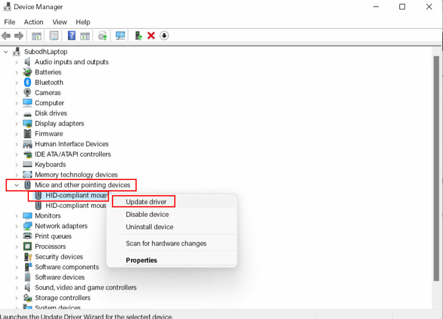Click the Batteries category icon
The image size is (443, 319).
27,72
